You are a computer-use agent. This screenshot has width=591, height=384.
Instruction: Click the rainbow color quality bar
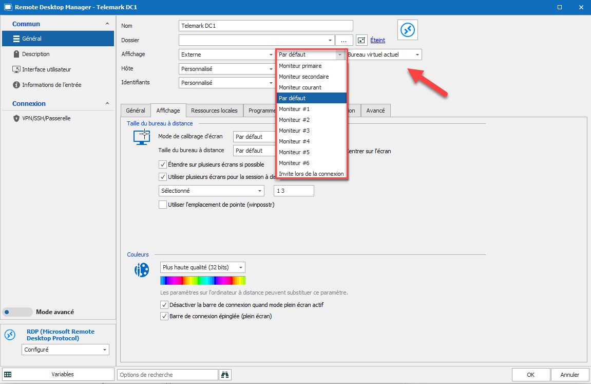pyautogui.click(x=202, y=280)
